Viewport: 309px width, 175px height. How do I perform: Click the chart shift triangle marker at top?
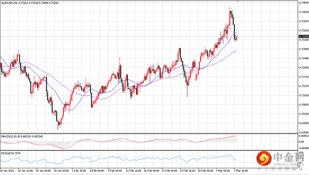[238, 1]
